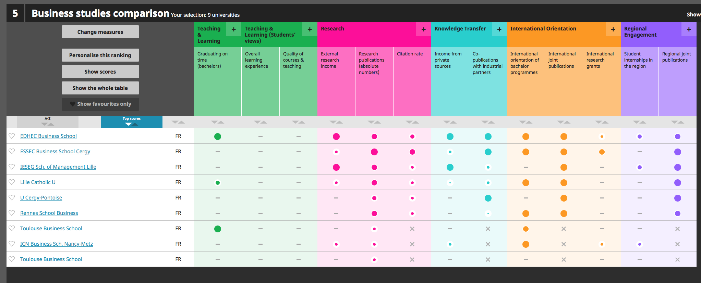Screen dimensions: 701x283
Task: Click sort arrows under Regional joint publications
Action: (x=677, y=122)
